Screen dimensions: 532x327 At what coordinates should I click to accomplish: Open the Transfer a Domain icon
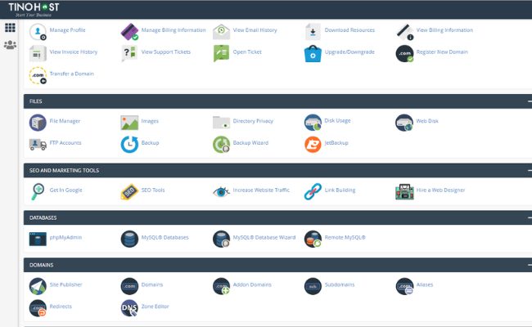tap(38, 75)
